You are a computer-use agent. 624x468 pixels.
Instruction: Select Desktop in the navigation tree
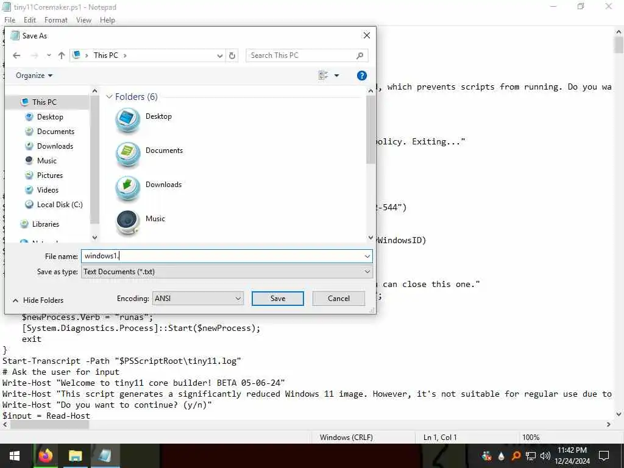click(x=50, y=117)
